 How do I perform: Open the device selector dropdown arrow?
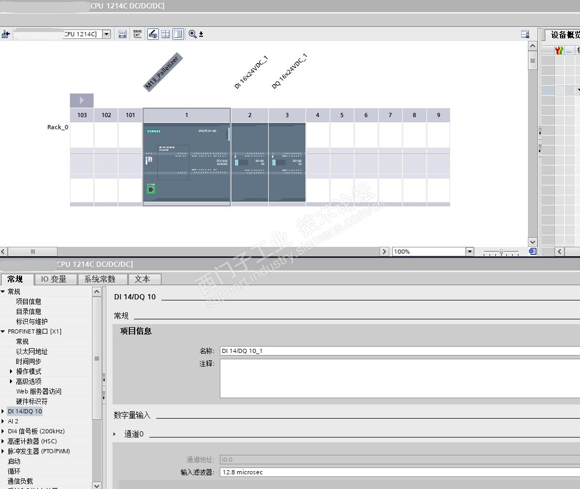[107, 34]
